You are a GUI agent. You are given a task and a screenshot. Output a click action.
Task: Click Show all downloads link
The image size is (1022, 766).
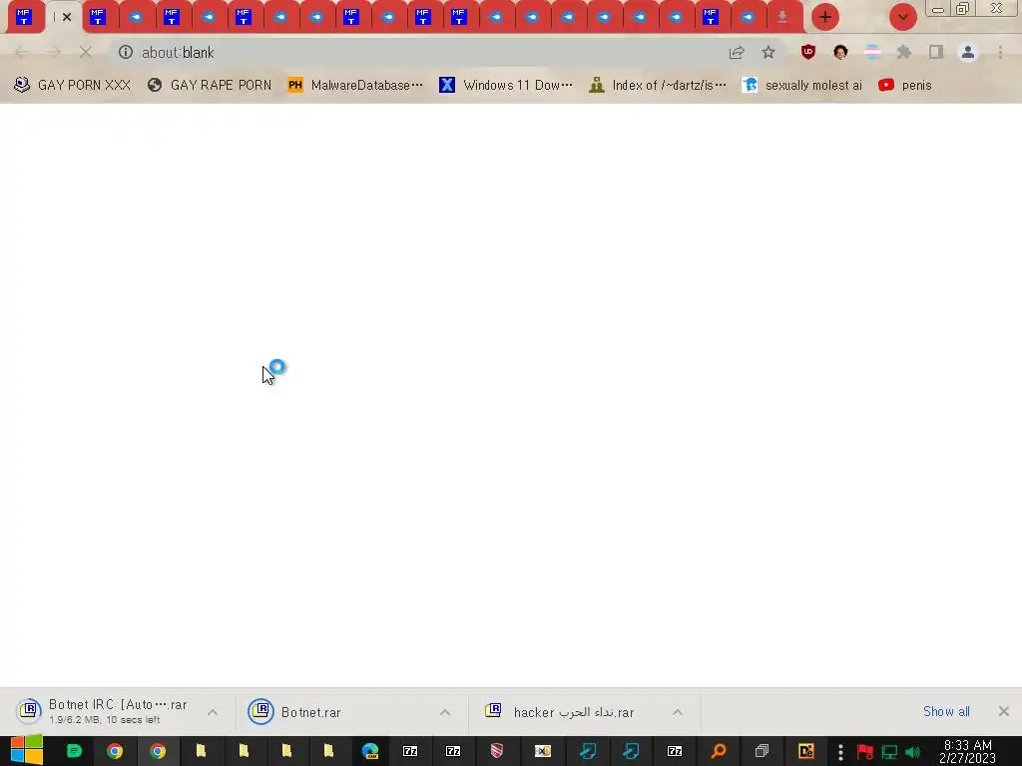pyautogui.click(x=946, y=711)
